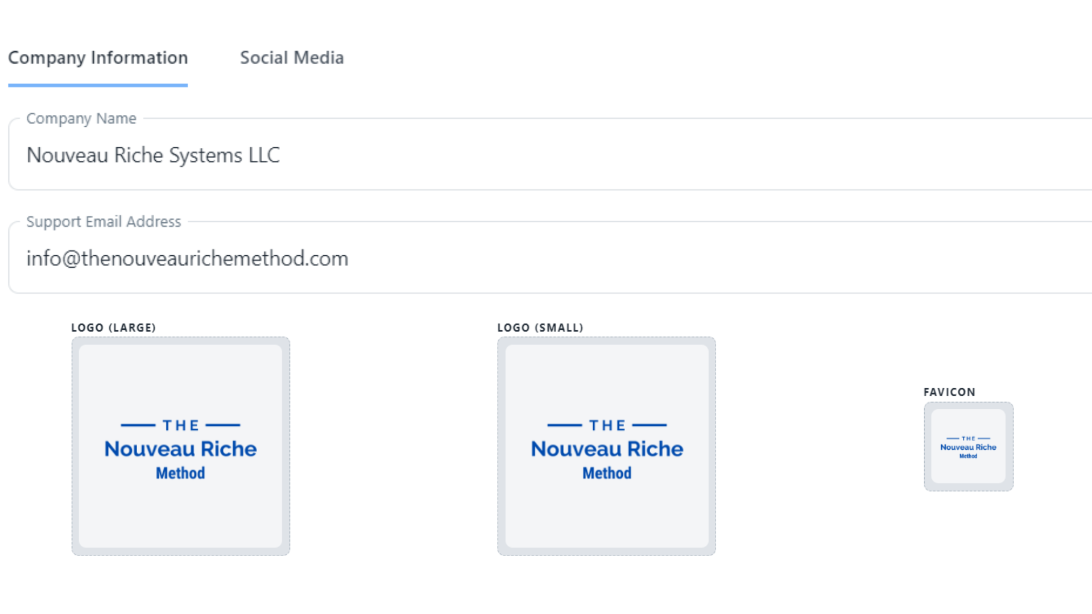Click the "LOGO (LARGE)" label
The image size is (1092, 614).
(113, 327)
